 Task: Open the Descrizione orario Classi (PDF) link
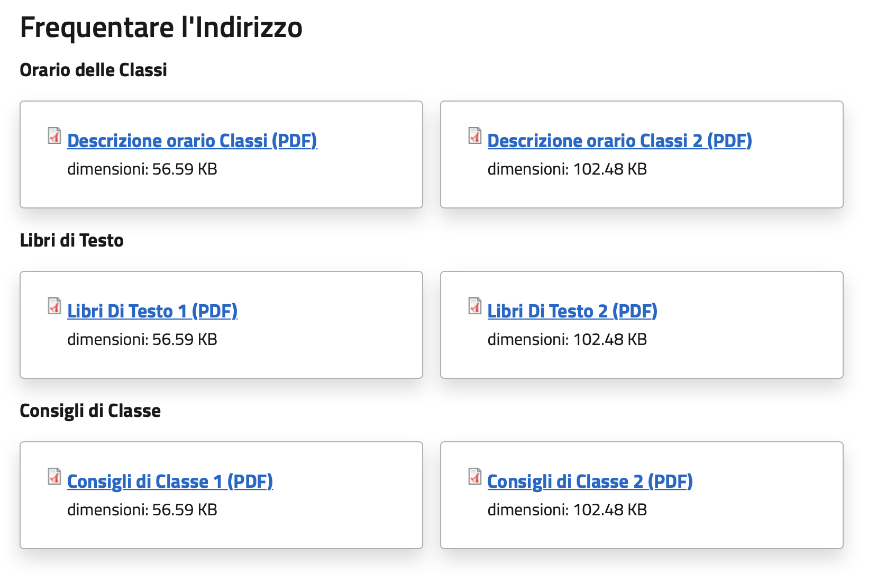pos(192,141)
